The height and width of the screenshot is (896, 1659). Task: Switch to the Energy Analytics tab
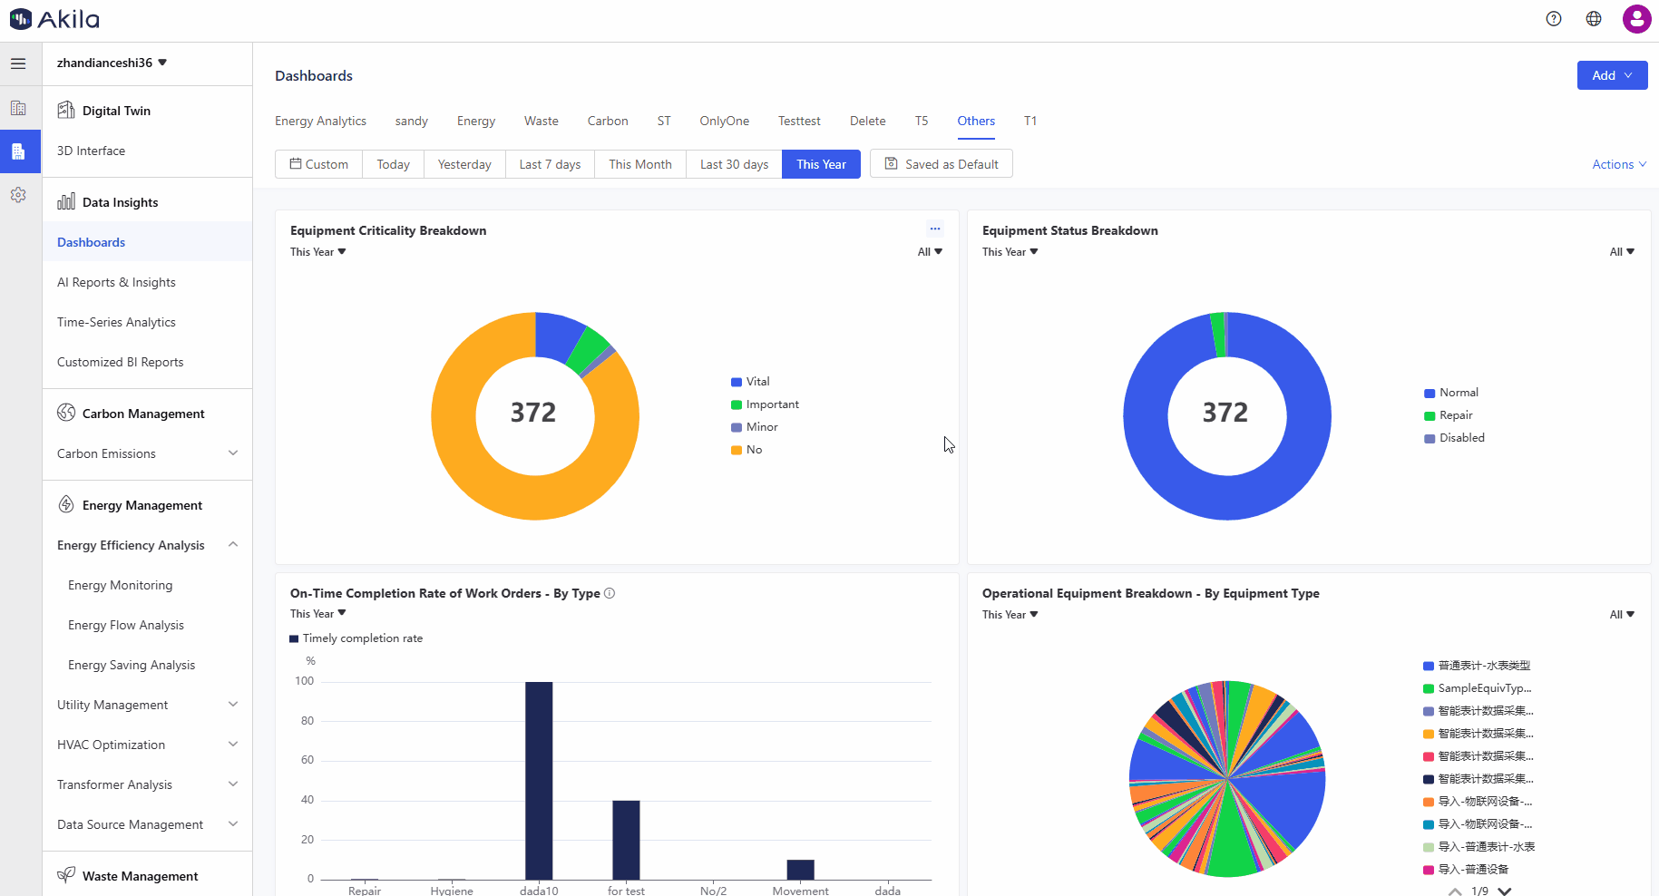[320, 121]
